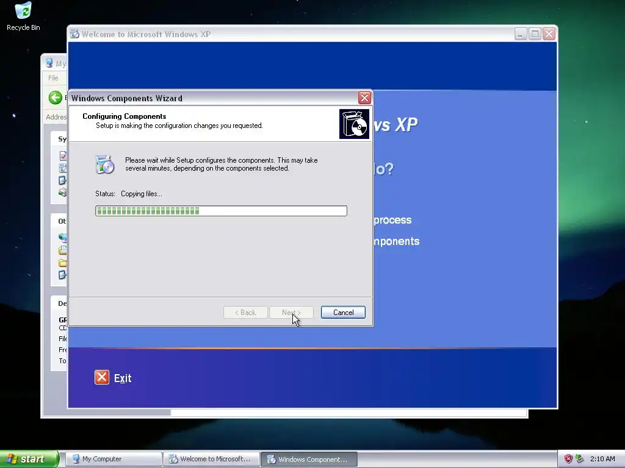This screenshot has width=625, height=468.
Task: Click the safely remove hardware tray icon
Action: (x=580, y=459)
